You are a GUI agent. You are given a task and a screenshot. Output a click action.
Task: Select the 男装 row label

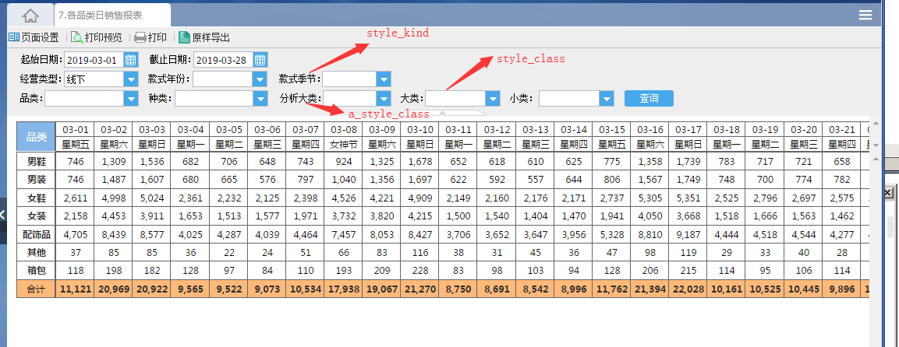click(x=36, y=180)
